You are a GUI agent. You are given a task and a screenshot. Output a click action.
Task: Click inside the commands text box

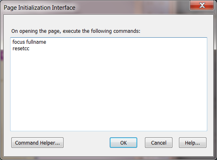(x=108, y=84)
